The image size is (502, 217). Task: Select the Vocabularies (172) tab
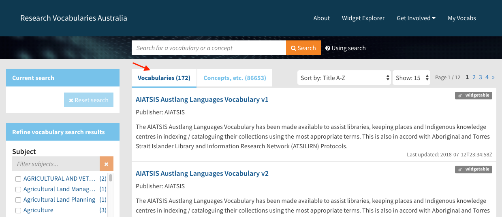(x=164, y=78)
